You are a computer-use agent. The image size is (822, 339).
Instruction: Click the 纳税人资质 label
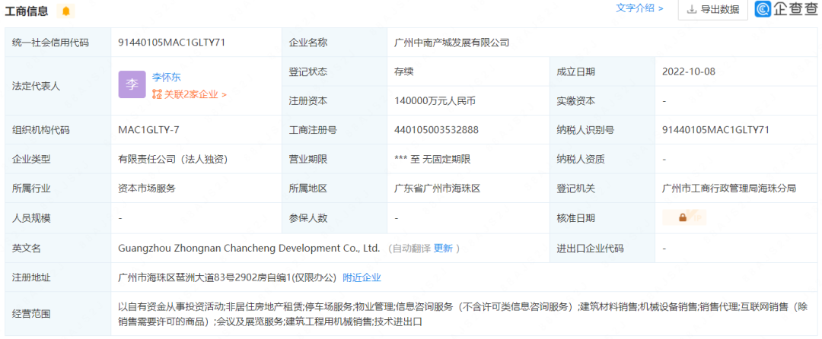(580, 159)
